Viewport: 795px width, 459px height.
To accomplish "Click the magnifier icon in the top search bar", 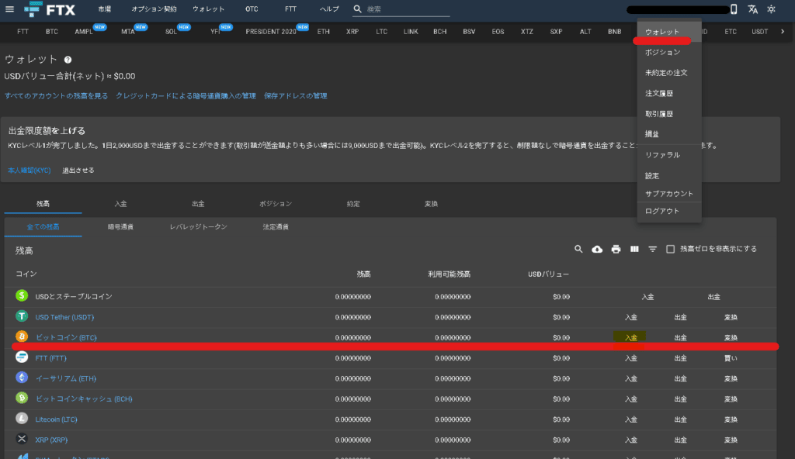I will pyautogui.click(x=357, y=9).
